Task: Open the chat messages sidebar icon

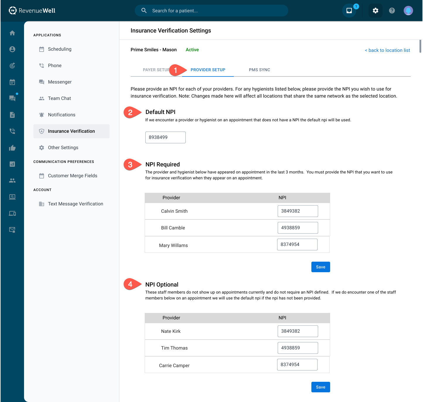Action: (x=12, y=98)
